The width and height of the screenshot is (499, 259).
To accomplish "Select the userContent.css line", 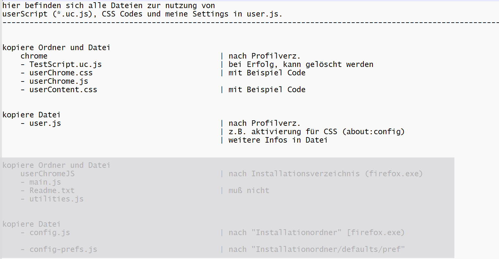I will [63, 90].
